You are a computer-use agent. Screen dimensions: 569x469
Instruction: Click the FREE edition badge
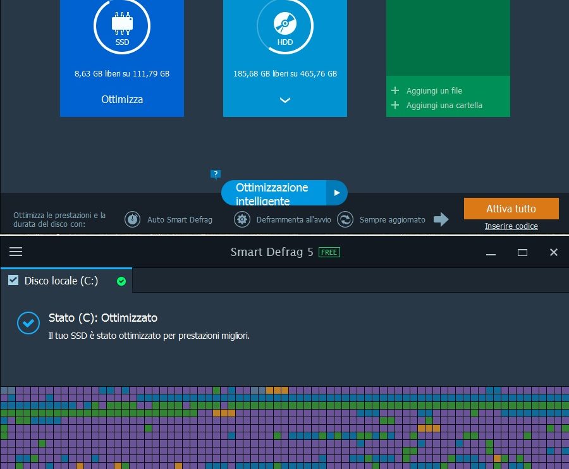point(329,252)
